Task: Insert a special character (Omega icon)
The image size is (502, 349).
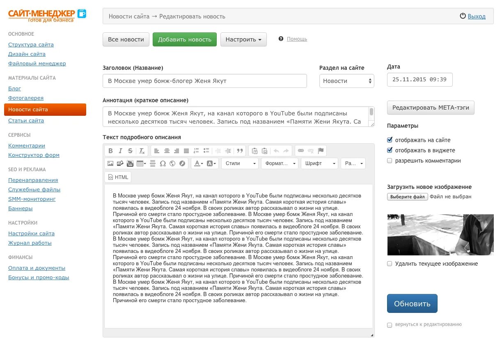Action: (x=163, y=163)
